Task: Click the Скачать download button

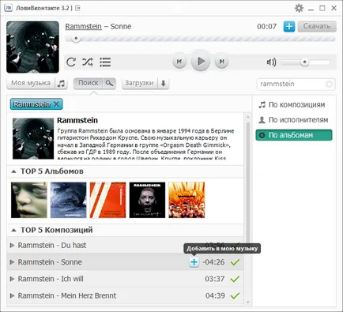Action: [317, 26]
